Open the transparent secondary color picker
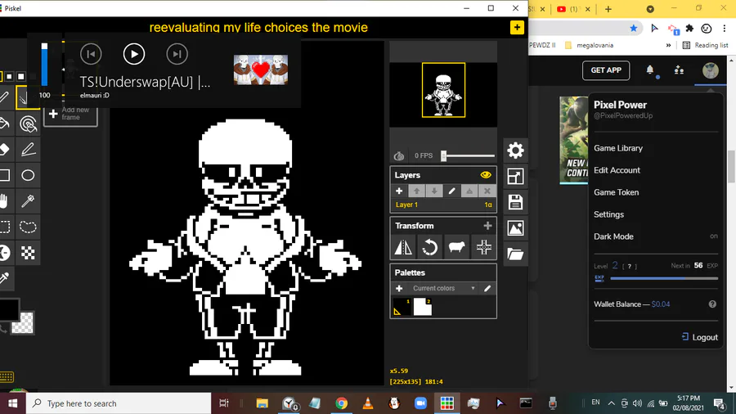 point(23,323)
